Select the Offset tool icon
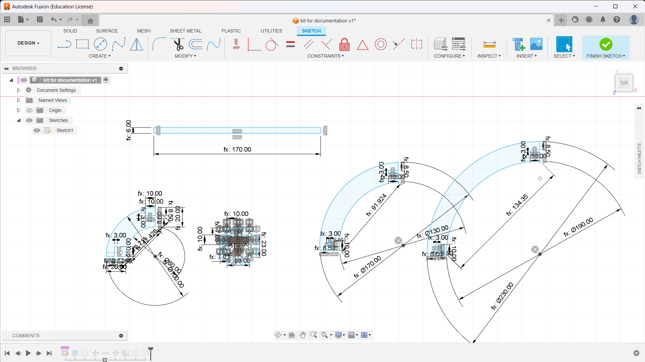Screen dimensions: 645x362 click(x=196, y=44)
